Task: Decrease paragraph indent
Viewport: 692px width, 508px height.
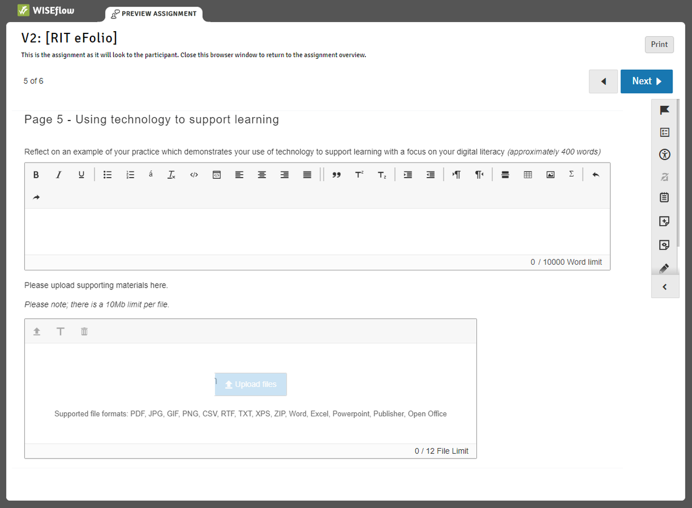Action: pos(430,175)
